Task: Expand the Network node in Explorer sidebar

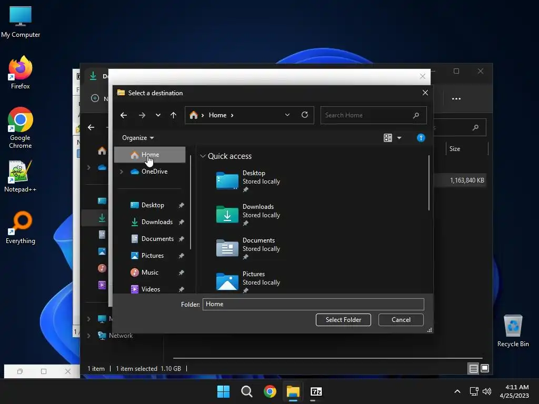Action: [x=88, y=336]
